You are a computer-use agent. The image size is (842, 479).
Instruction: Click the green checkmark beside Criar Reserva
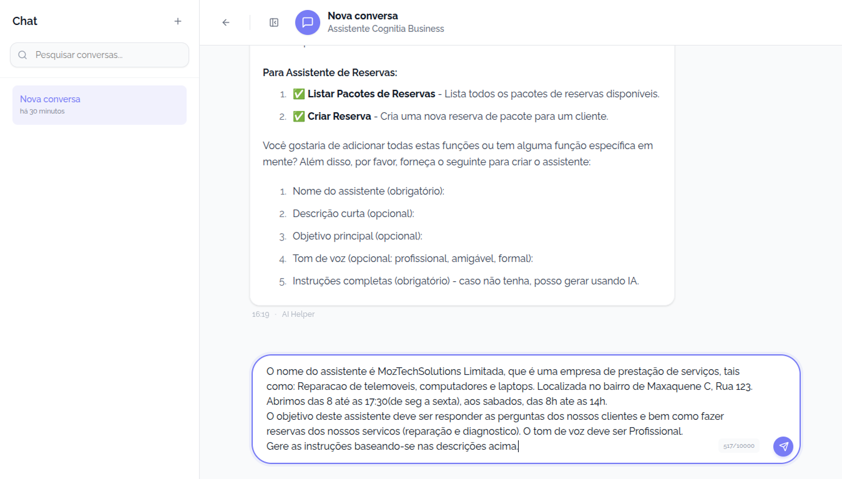coord(299,117)
